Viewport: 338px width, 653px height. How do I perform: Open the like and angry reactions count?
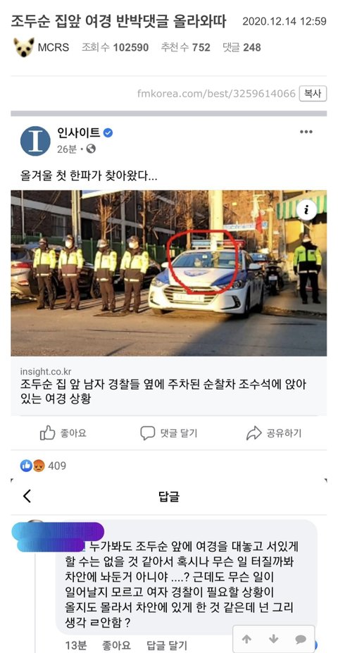coord(43,466)
